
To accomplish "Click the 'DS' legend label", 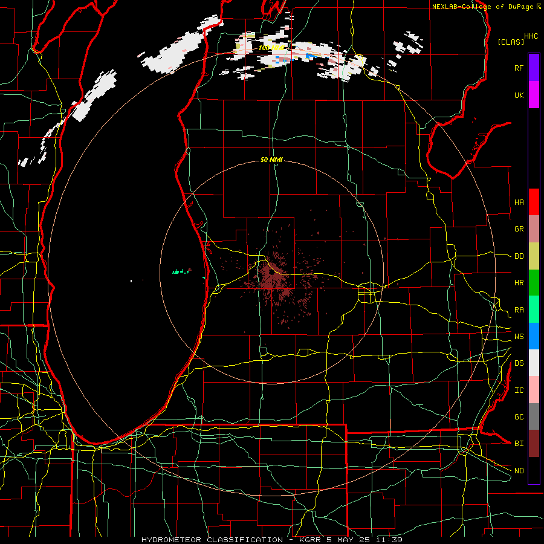I will pos(519,363).
